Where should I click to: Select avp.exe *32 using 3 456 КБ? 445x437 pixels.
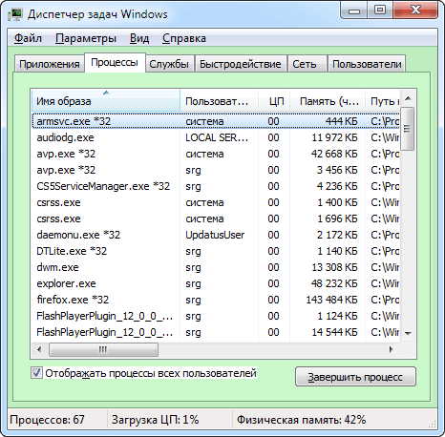pos(216,170)
